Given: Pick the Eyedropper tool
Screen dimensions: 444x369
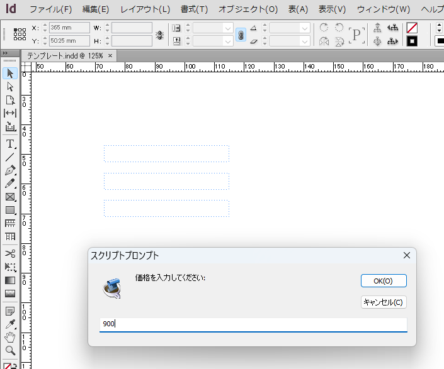Looking at the screenshot, I should pos(10,324).
